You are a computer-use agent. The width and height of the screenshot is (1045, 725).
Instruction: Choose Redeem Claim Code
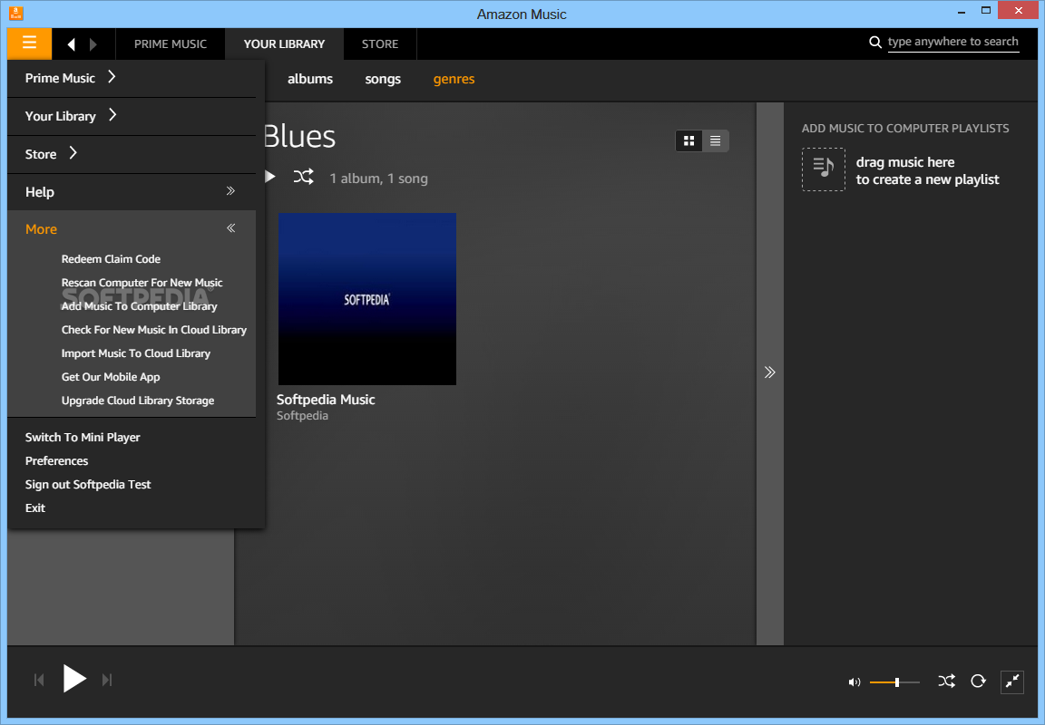point(111,259)
